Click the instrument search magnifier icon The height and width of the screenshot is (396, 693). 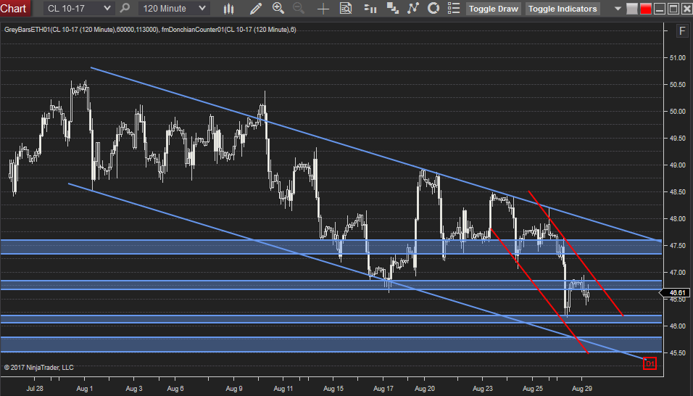pyautogui.click(x=125, y=8)
